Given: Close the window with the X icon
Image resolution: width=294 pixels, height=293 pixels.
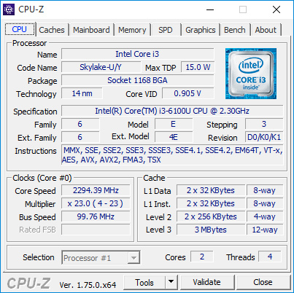Looking at the screenshot, I should tap(276, 10).
